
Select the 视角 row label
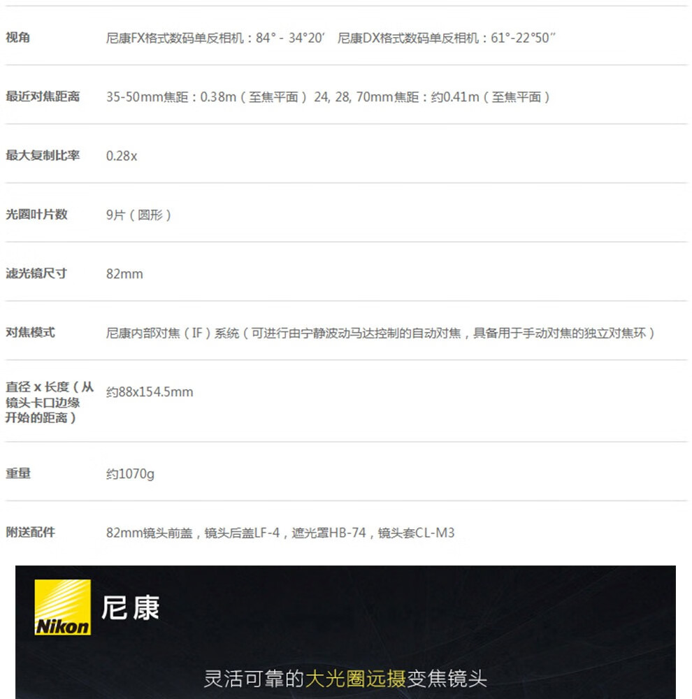coord(18,38)
